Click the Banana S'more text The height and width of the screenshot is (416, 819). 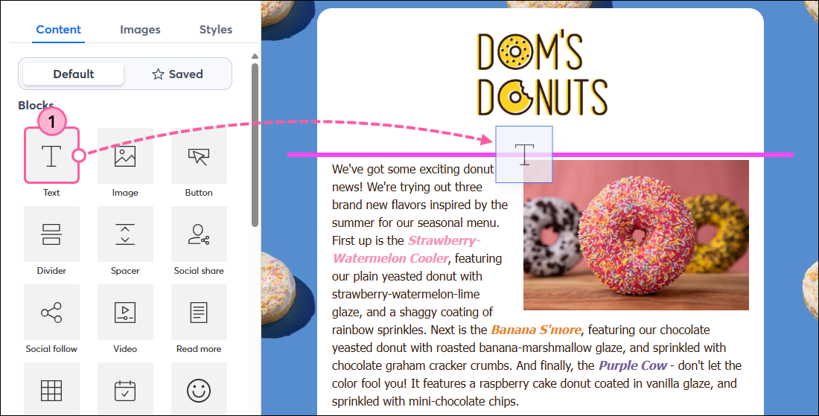pyautogui.click(x=536, y=330)
